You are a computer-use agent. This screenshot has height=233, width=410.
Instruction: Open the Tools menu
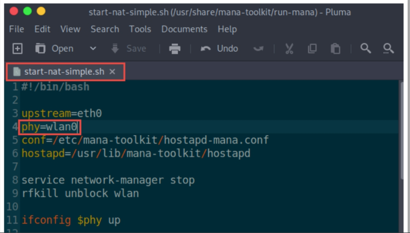[140, 29]
